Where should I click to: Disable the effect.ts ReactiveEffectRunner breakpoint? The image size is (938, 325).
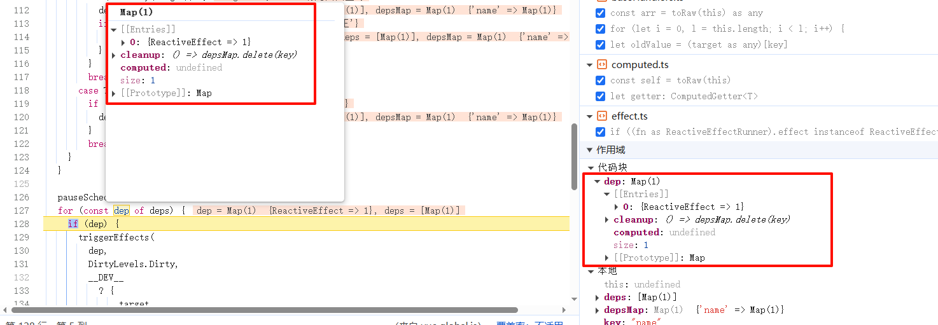tap(600, 132)
